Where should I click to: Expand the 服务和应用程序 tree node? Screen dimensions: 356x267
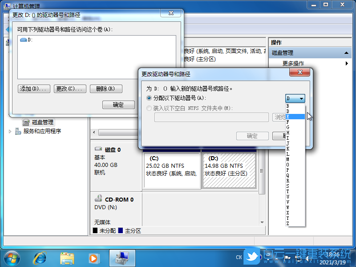pyautogui.click(x=10, y=131)
